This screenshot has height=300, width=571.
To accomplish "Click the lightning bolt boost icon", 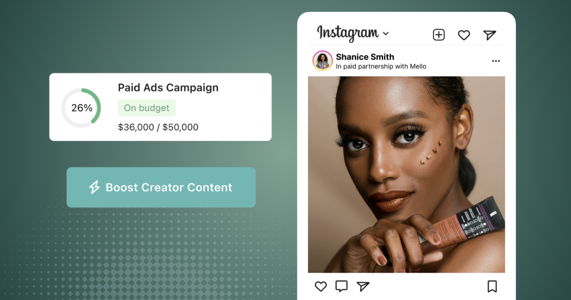I will click(x=94, y=187).
